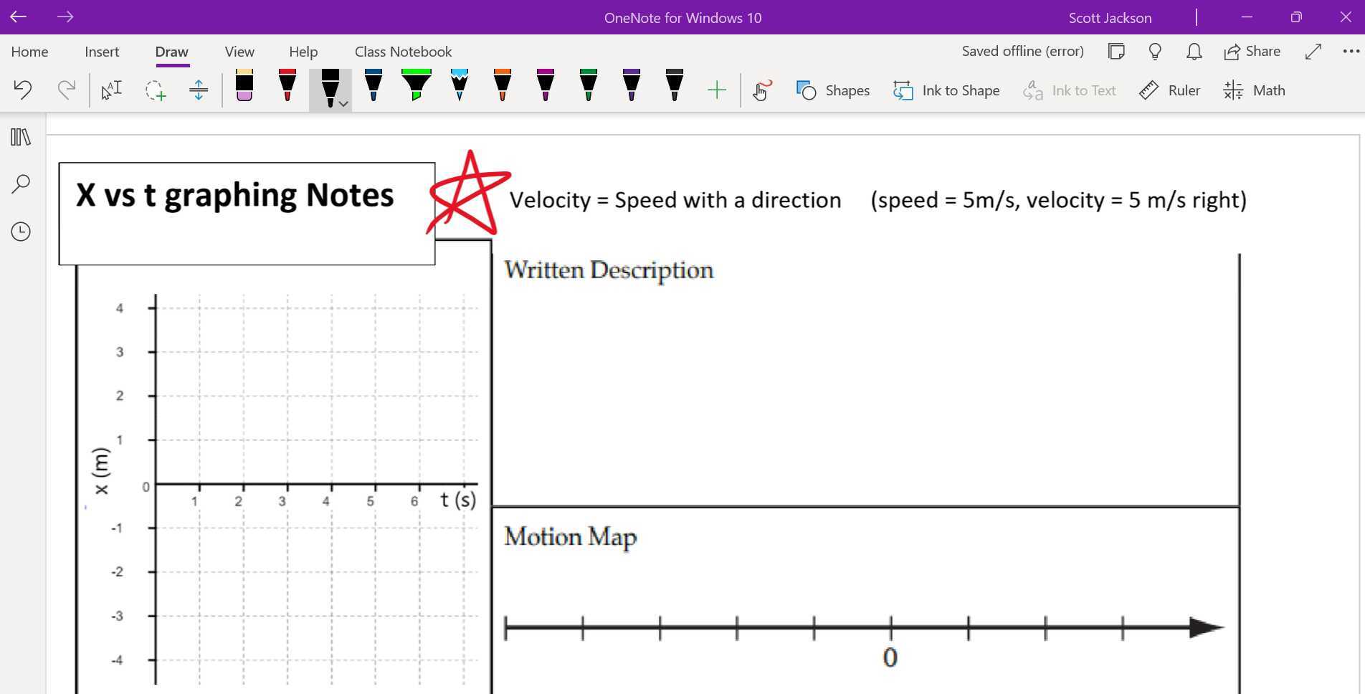Open the Shapes gallery
The height and width of the screenshot is (694, 1365).
tap(832, 90)
